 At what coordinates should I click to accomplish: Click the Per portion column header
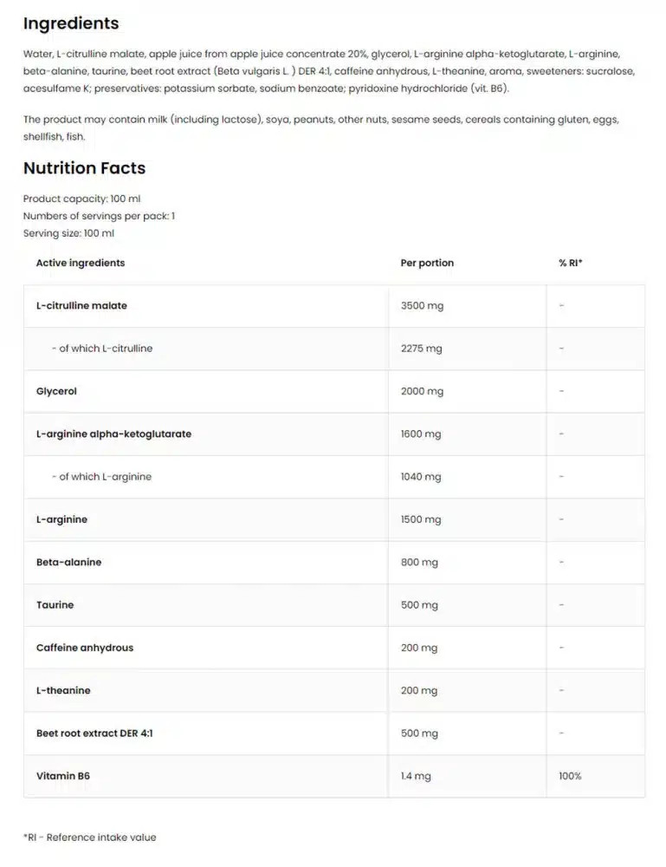click(427, 263)
